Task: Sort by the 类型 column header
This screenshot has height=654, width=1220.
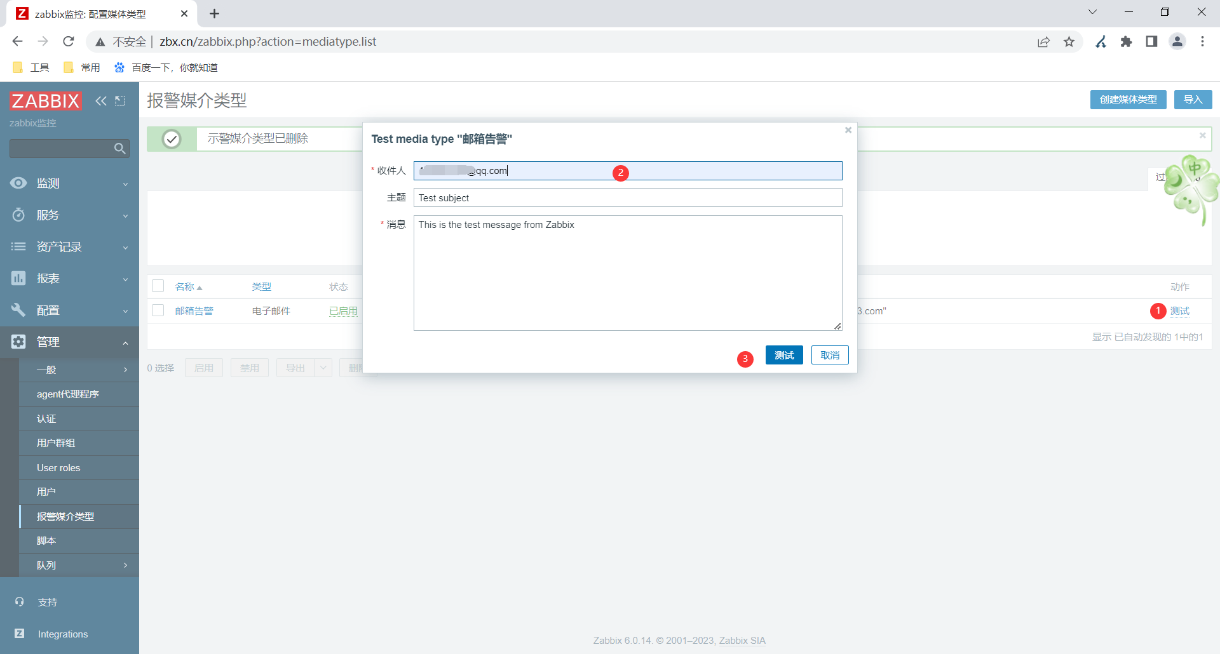Action: tap(262, 287)
